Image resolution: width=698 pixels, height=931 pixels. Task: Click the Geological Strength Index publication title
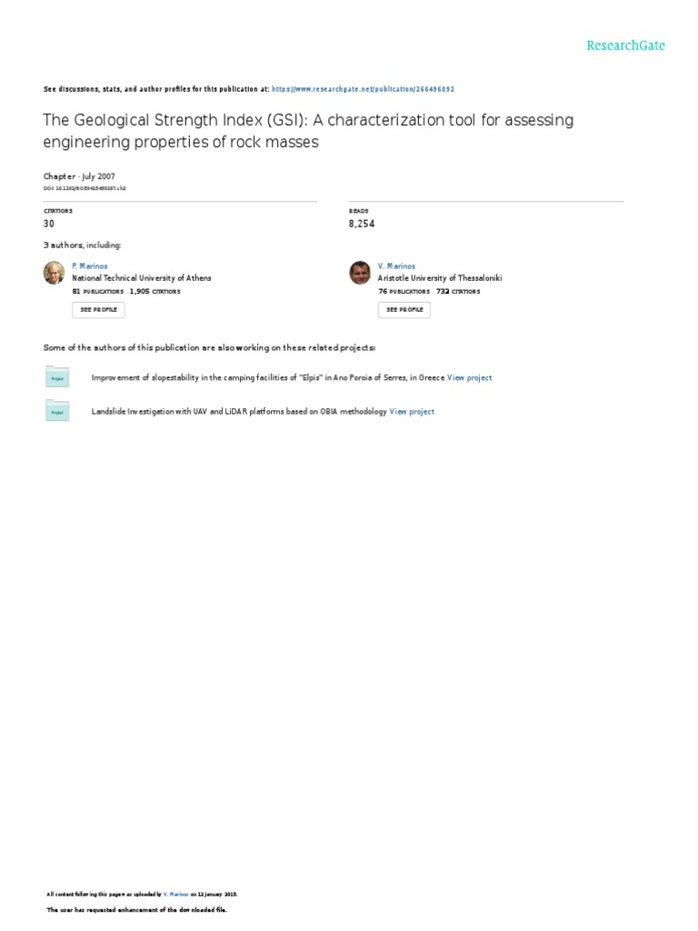point(309,131)
